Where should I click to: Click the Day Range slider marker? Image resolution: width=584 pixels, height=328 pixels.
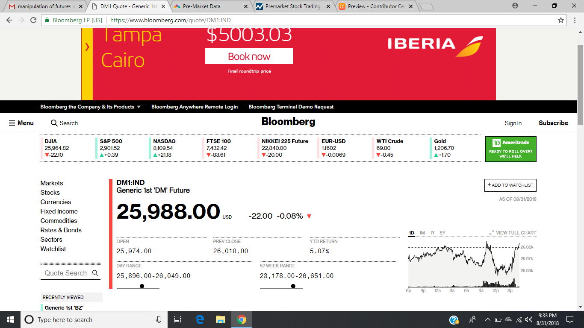[x=142, y=286]
